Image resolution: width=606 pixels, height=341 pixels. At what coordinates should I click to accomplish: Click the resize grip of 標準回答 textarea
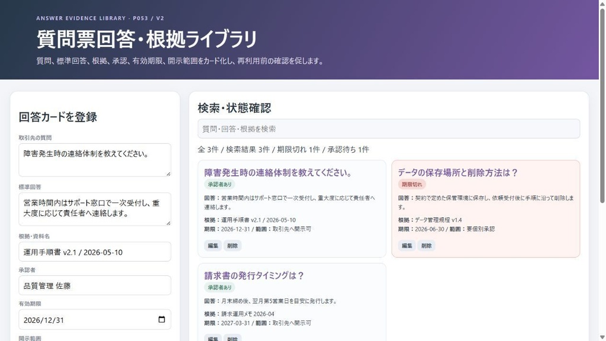click(x=168, y=223)
